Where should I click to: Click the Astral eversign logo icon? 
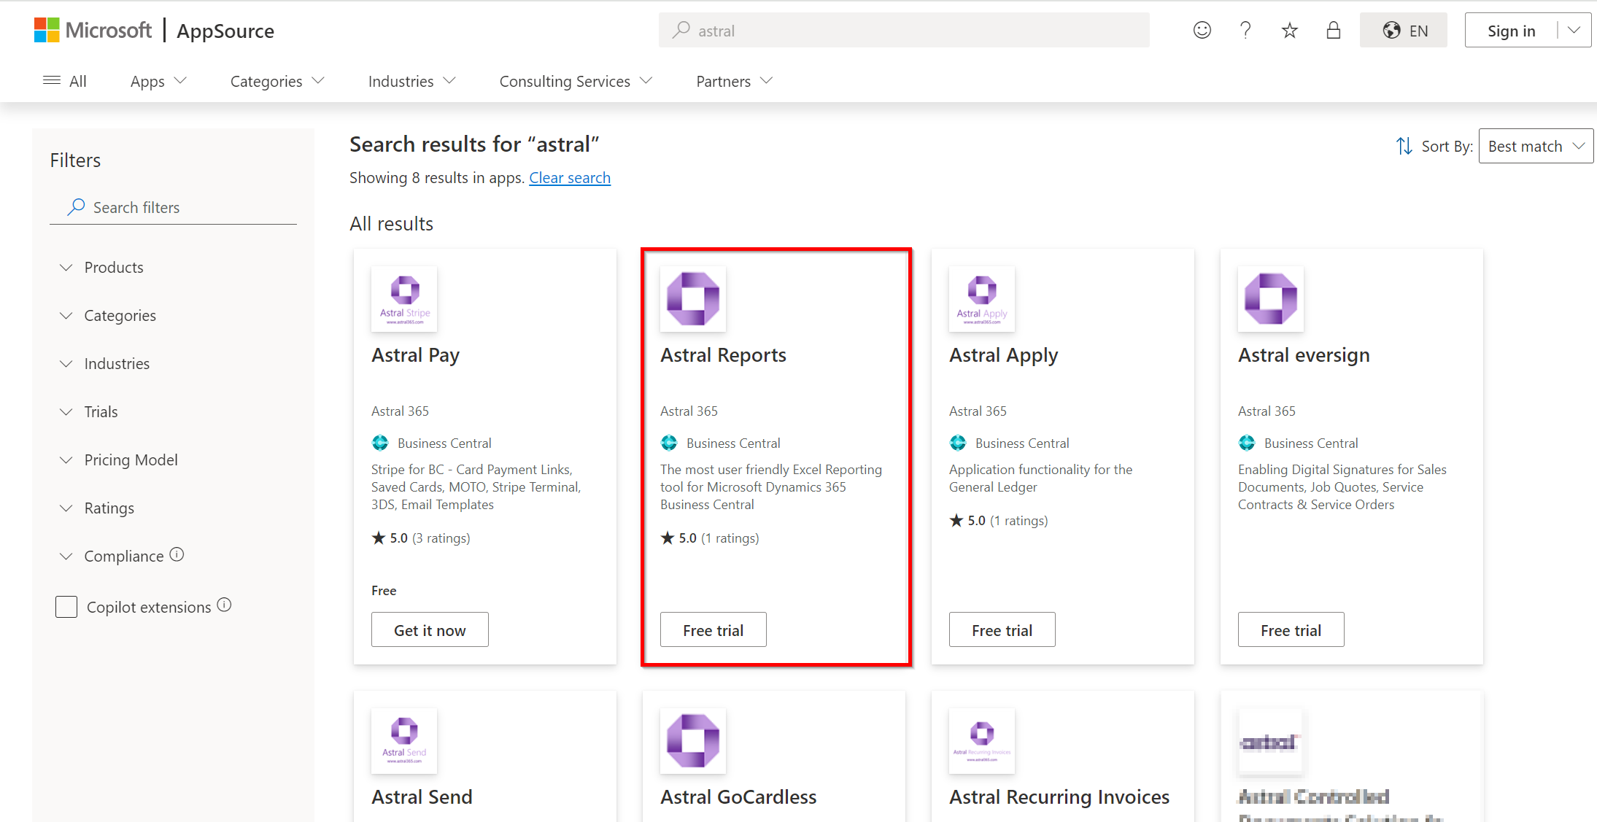[1270, 299]
